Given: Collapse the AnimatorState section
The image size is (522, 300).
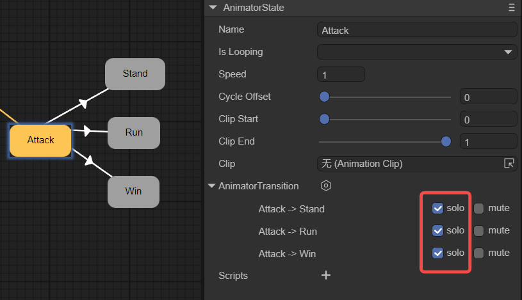Looking at the screenshot, I should coord(213,8).
